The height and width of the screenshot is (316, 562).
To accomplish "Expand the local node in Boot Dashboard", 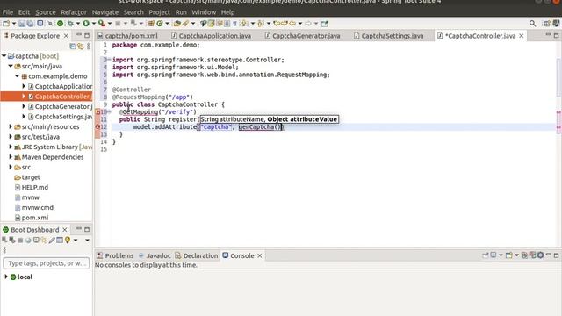I will (6, 276).
